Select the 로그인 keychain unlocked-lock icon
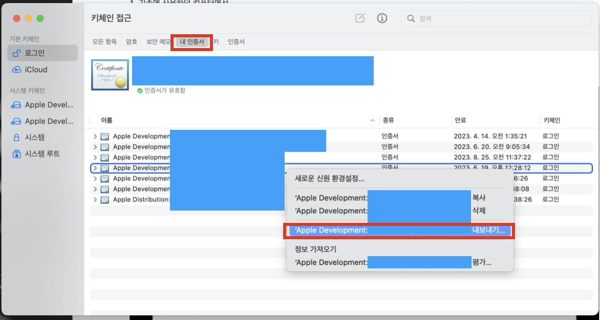Image resolution: width=600 pixels, height=320 pixels. tap(16, 53)
